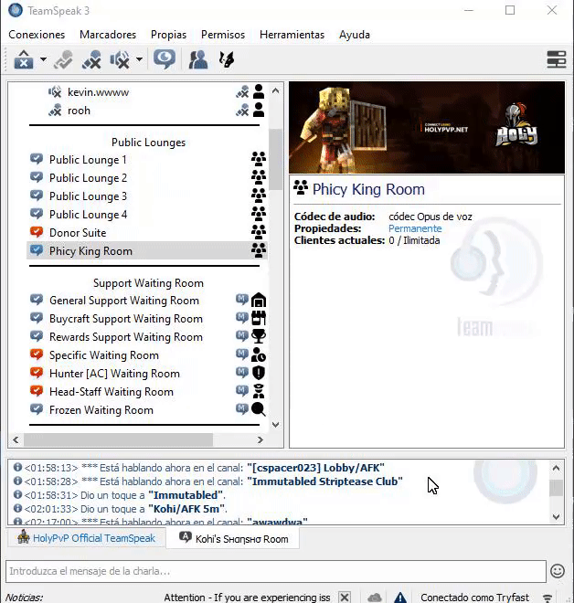
Task: Select user rooh in the tree
Action: coord(79,111)
